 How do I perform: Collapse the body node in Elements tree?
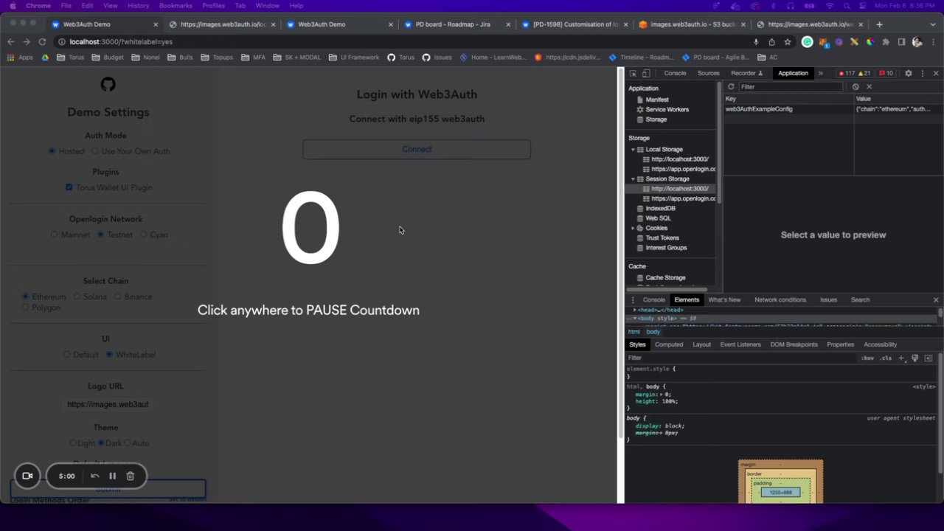pyautogui.click(x=635, y=318)
